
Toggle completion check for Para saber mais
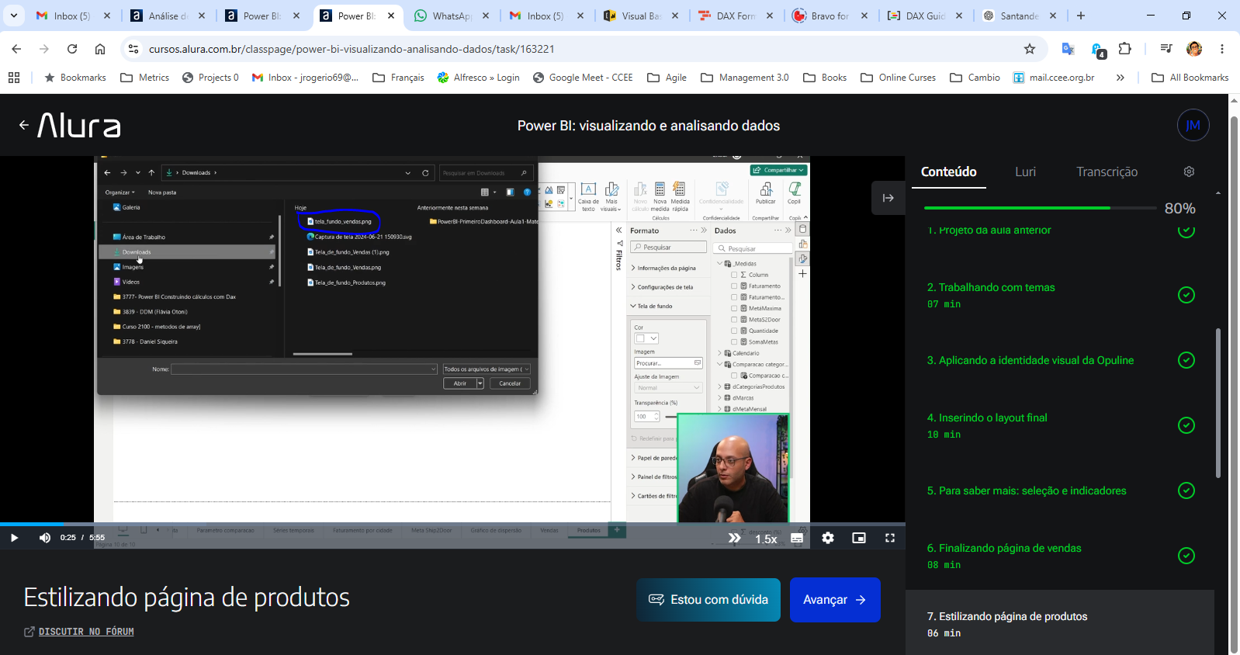click(x=1186, y=490)
